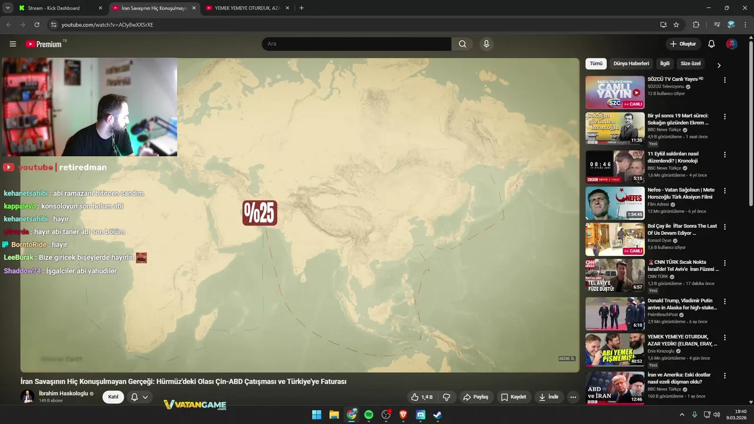Open options for Donald Trump Putin video
The image size is (754, 424).
pos(725,302)
